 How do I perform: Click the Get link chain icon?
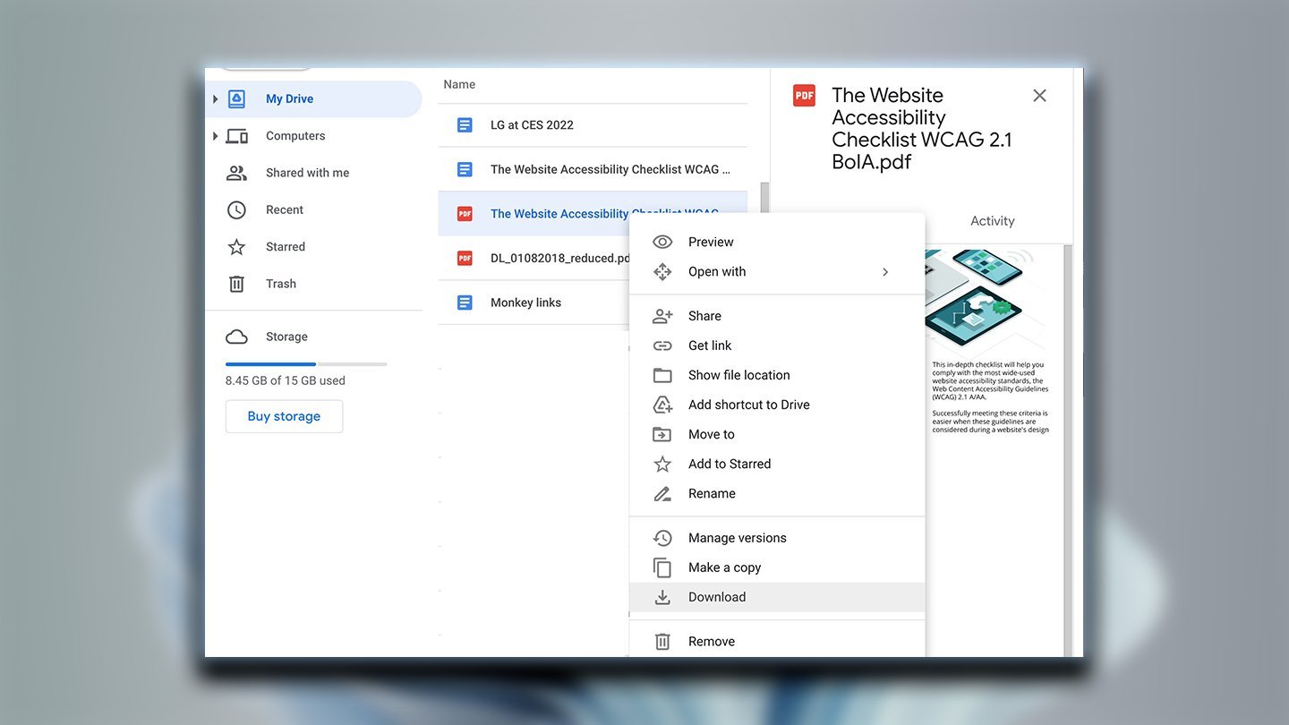(662, 345)
